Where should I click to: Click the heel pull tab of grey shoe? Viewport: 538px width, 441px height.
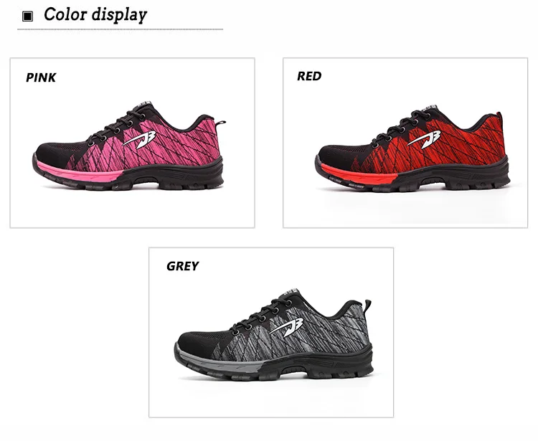[x=368, y=306]
